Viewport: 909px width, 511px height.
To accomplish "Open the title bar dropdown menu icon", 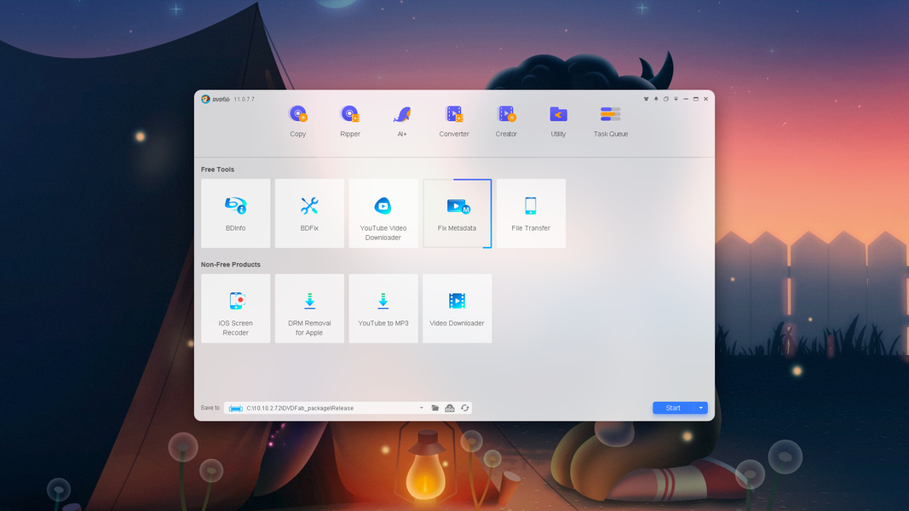I will click(676, 99).
